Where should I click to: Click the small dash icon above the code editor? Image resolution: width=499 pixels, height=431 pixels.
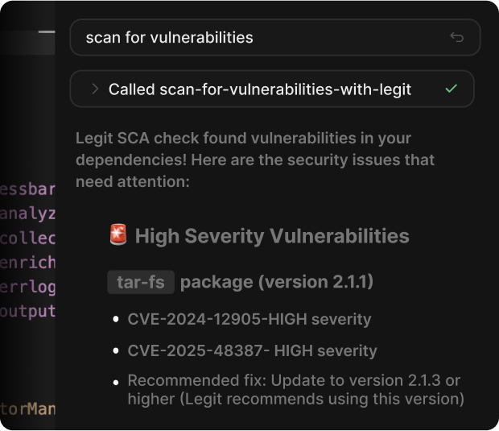pos(47,31)
